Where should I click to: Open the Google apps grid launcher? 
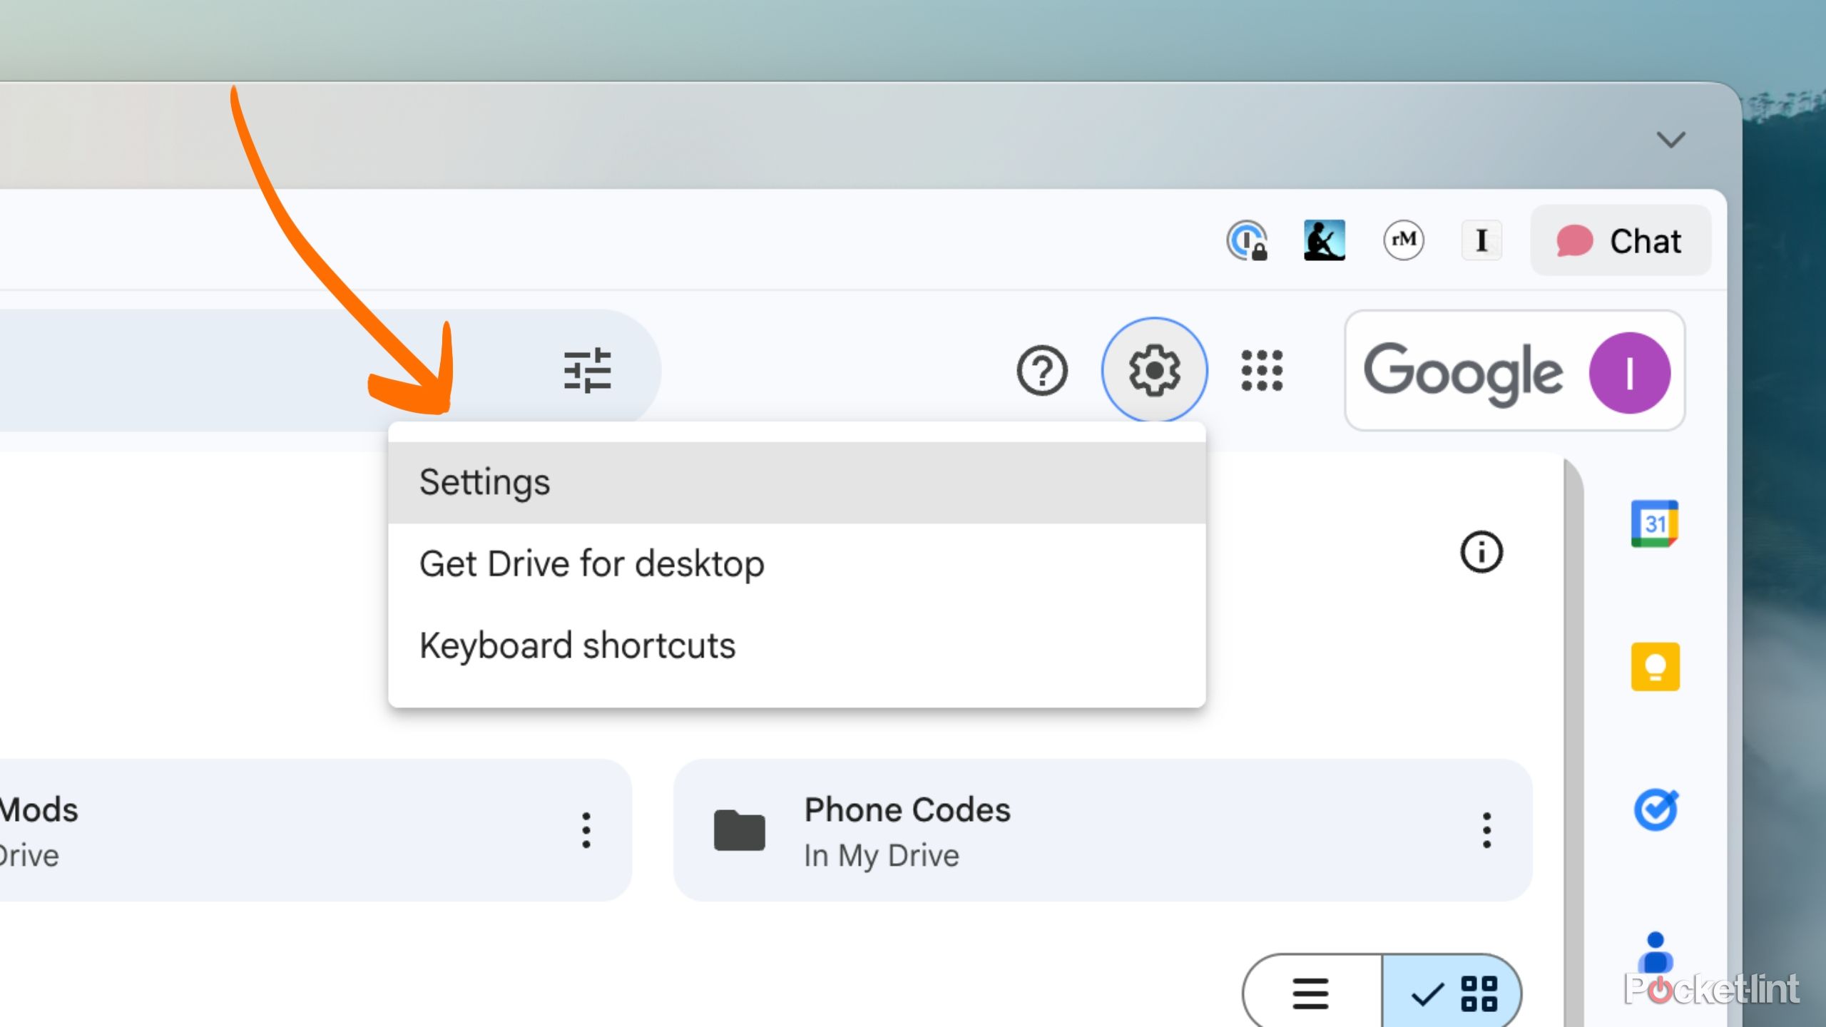click(1261, 370)
